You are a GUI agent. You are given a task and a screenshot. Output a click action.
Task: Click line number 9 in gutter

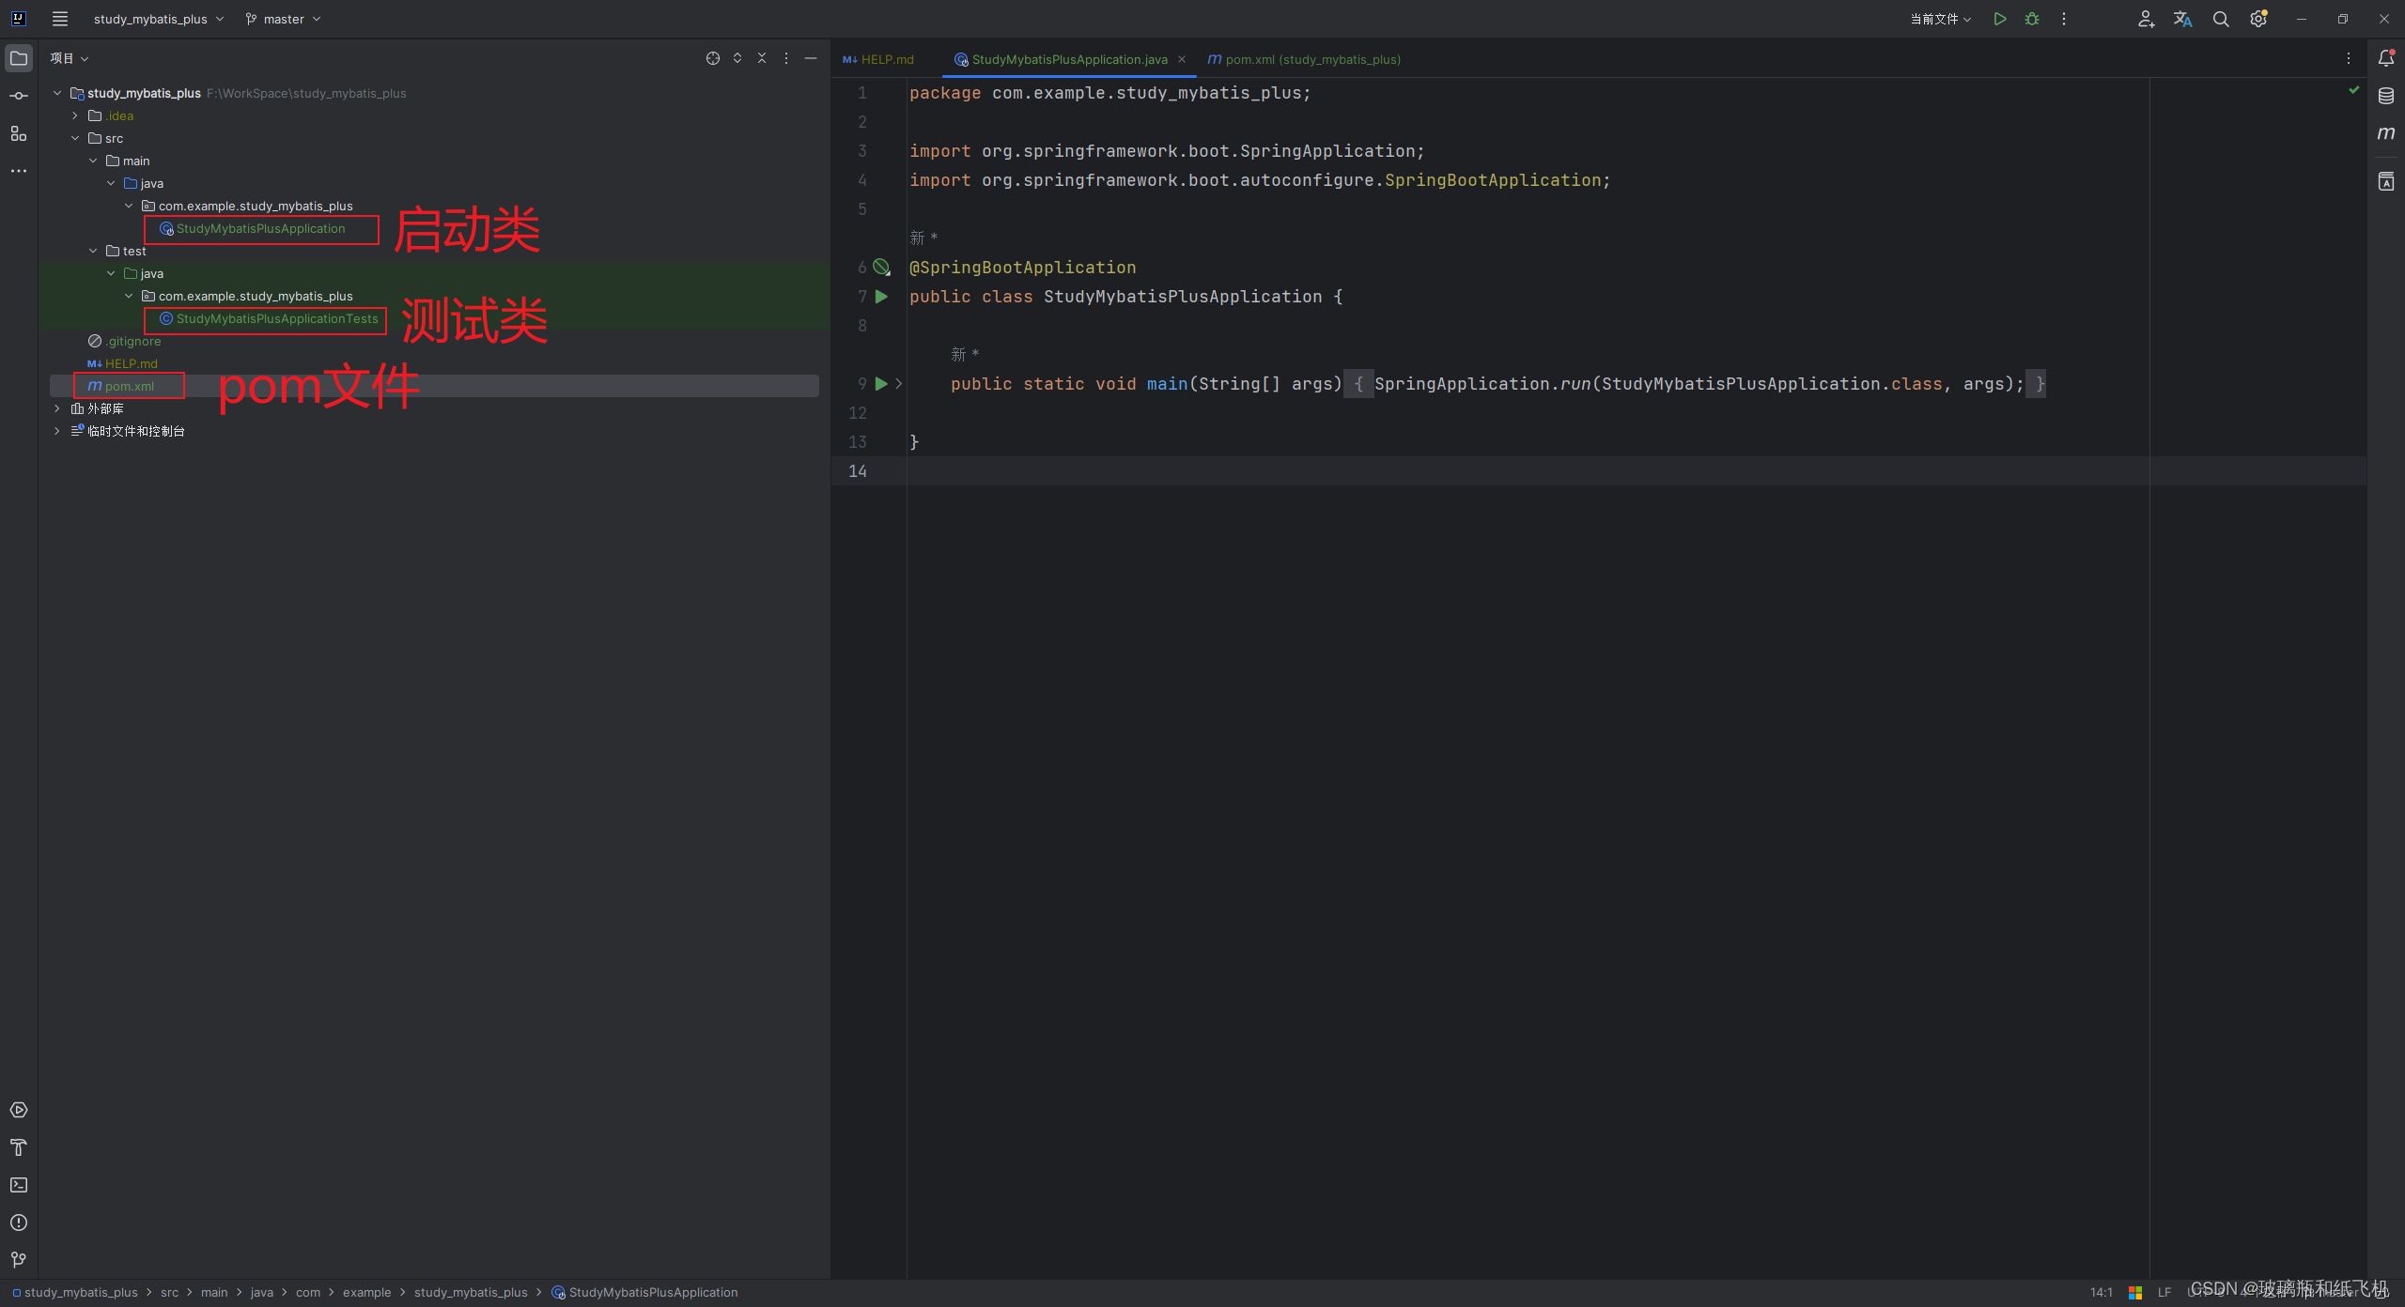coord(861,384)
